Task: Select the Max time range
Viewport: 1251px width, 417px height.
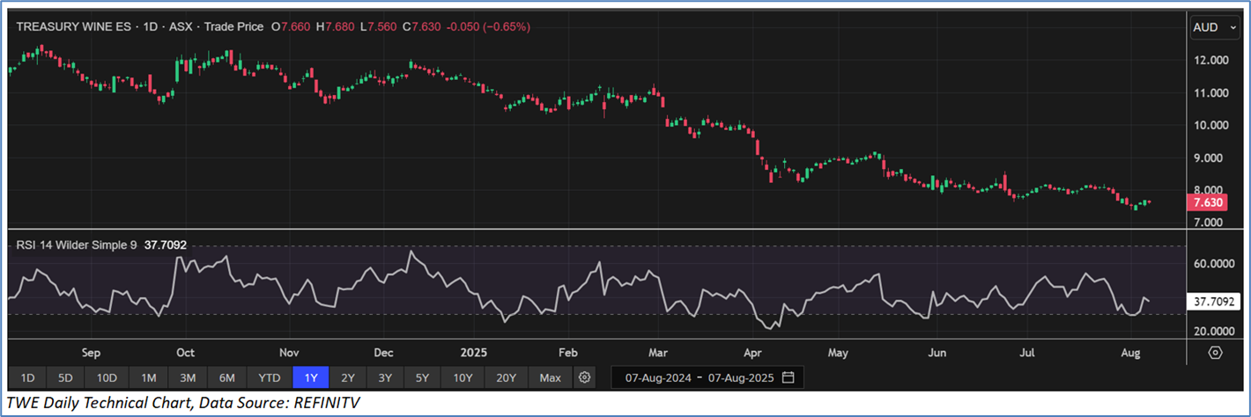Action: click(550, 378)
